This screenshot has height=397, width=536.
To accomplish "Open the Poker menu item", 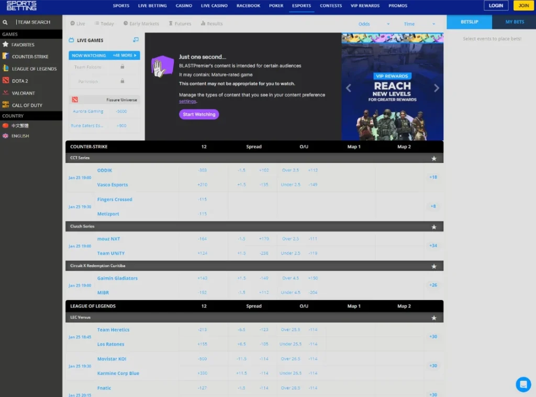I will [276, 6].
